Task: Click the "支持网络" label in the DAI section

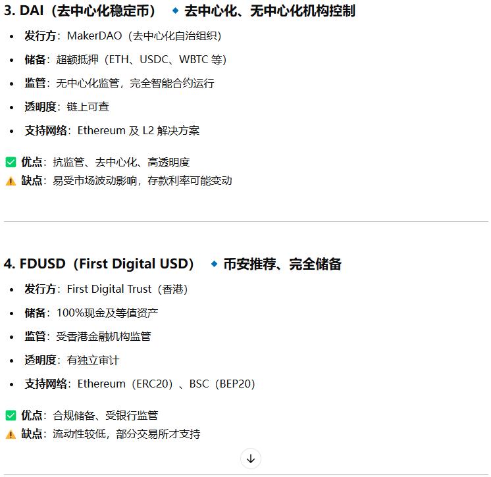Action: (45, 130)
